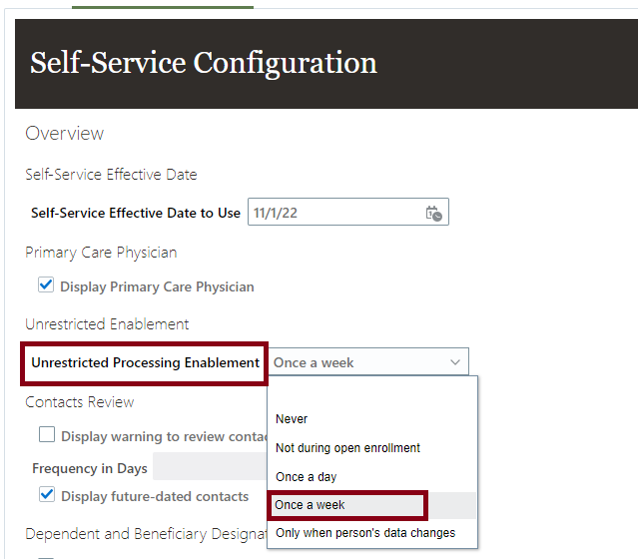Uncheck the Display Primary Care Physician checkbox
Screen dimensions: 638x559
(x=46, y=285)
